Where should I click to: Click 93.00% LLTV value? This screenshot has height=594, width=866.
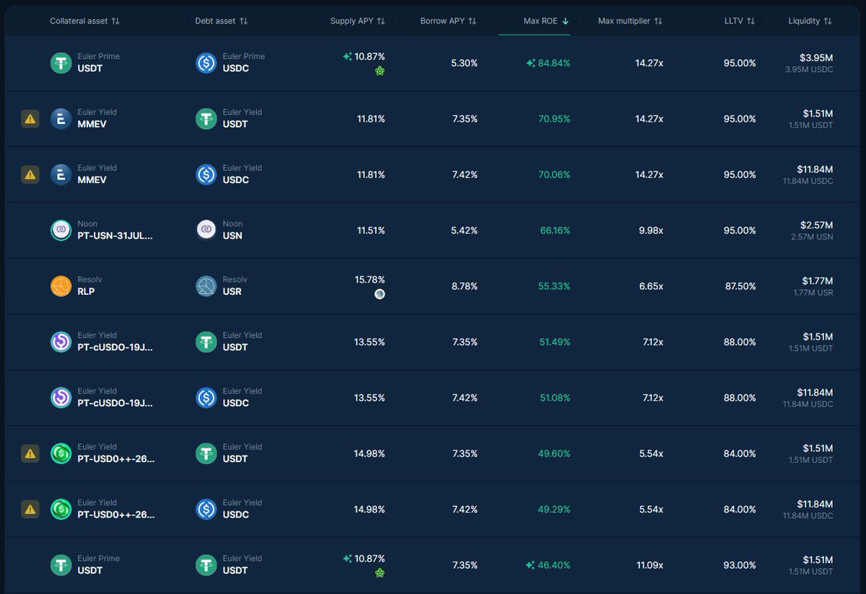[x=740, y=565]
